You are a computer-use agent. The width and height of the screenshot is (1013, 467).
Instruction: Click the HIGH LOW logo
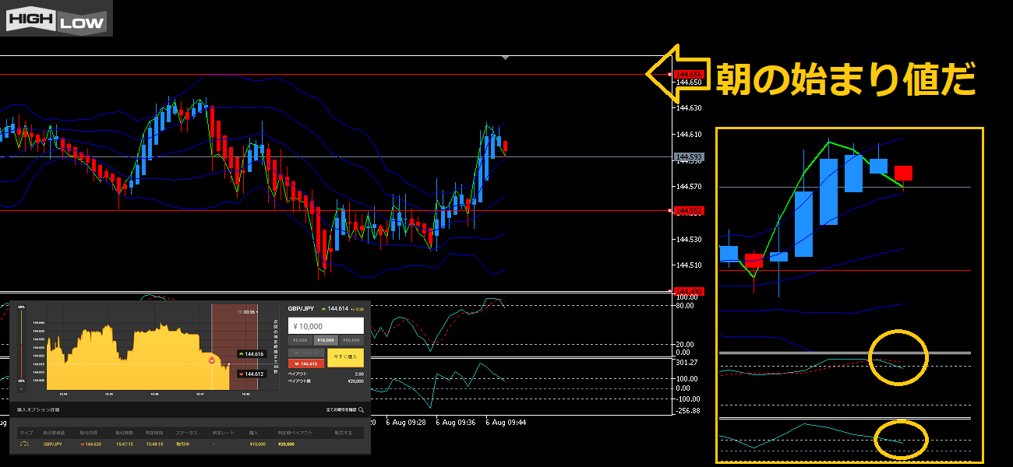[57, 19]
